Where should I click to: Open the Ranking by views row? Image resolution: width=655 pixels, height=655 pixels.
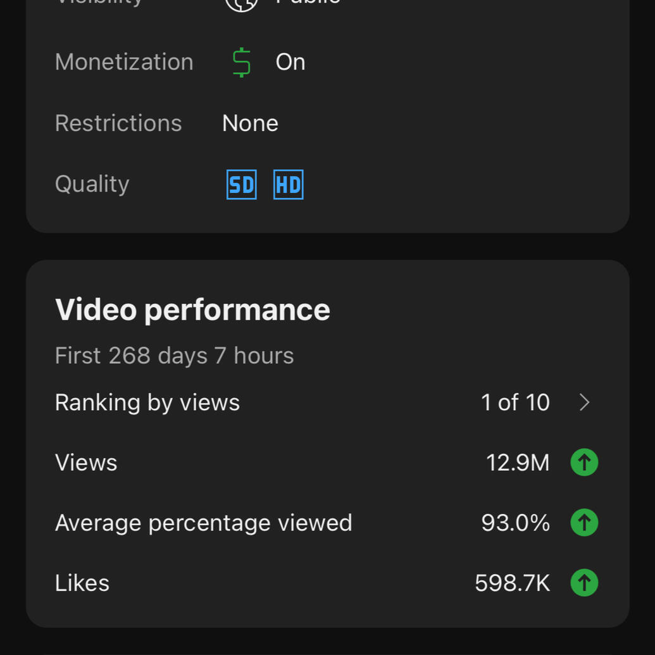pyautogui.click(x=327, y=402)
